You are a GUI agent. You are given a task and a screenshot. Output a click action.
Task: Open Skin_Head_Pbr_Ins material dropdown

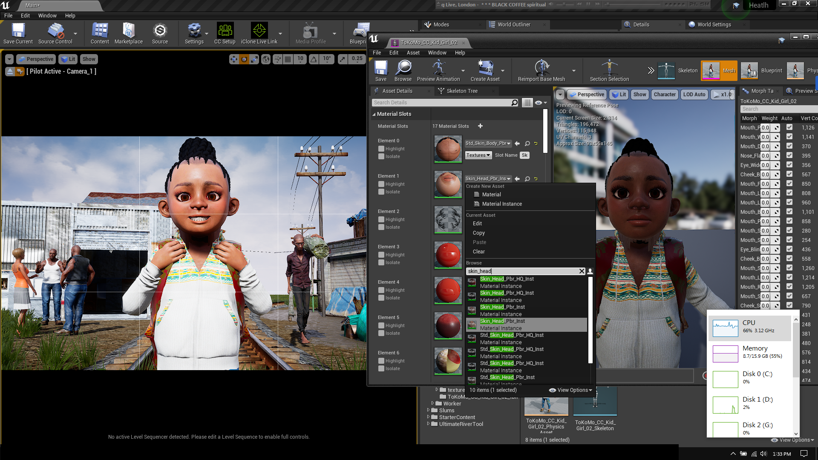click(x=488, y=179)
